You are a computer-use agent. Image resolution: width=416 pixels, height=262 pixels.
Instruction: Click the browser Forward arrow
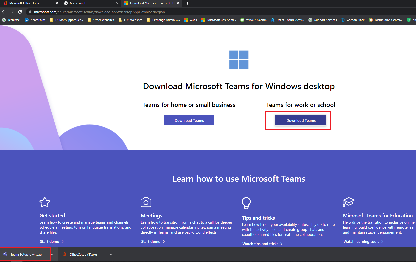12,12
